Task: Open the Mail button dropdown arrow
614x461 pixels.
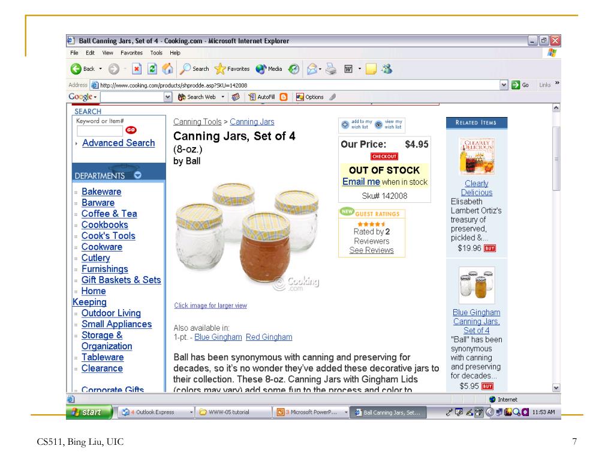Action: click(320, 69)
